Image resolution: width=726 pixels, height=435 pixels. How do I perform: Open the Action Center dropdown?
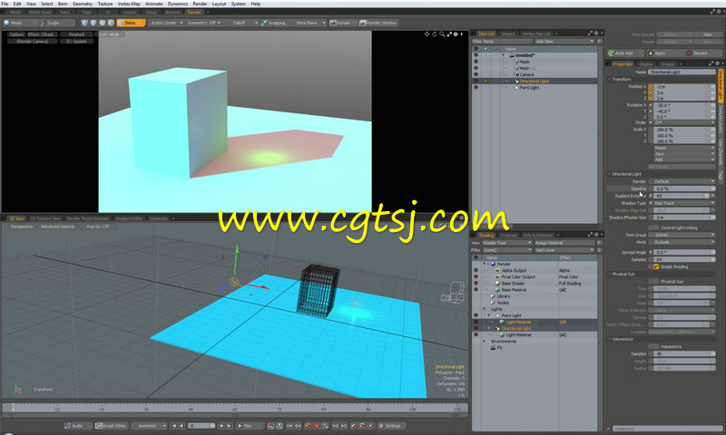pos(167,23)
